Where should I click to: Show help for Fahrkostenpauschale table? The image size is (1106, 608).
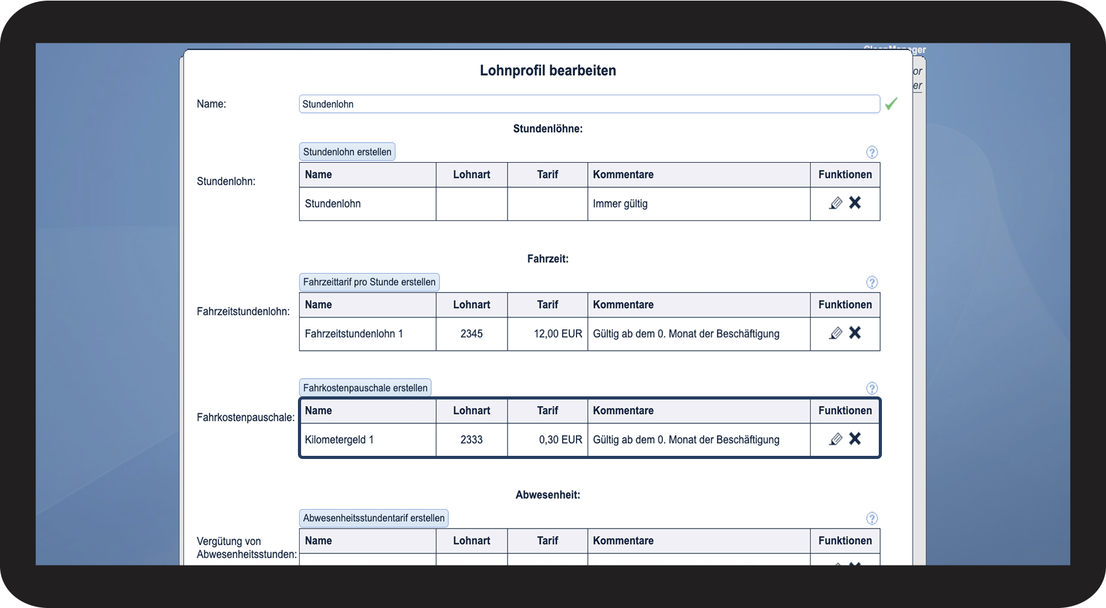pos(872,388)
